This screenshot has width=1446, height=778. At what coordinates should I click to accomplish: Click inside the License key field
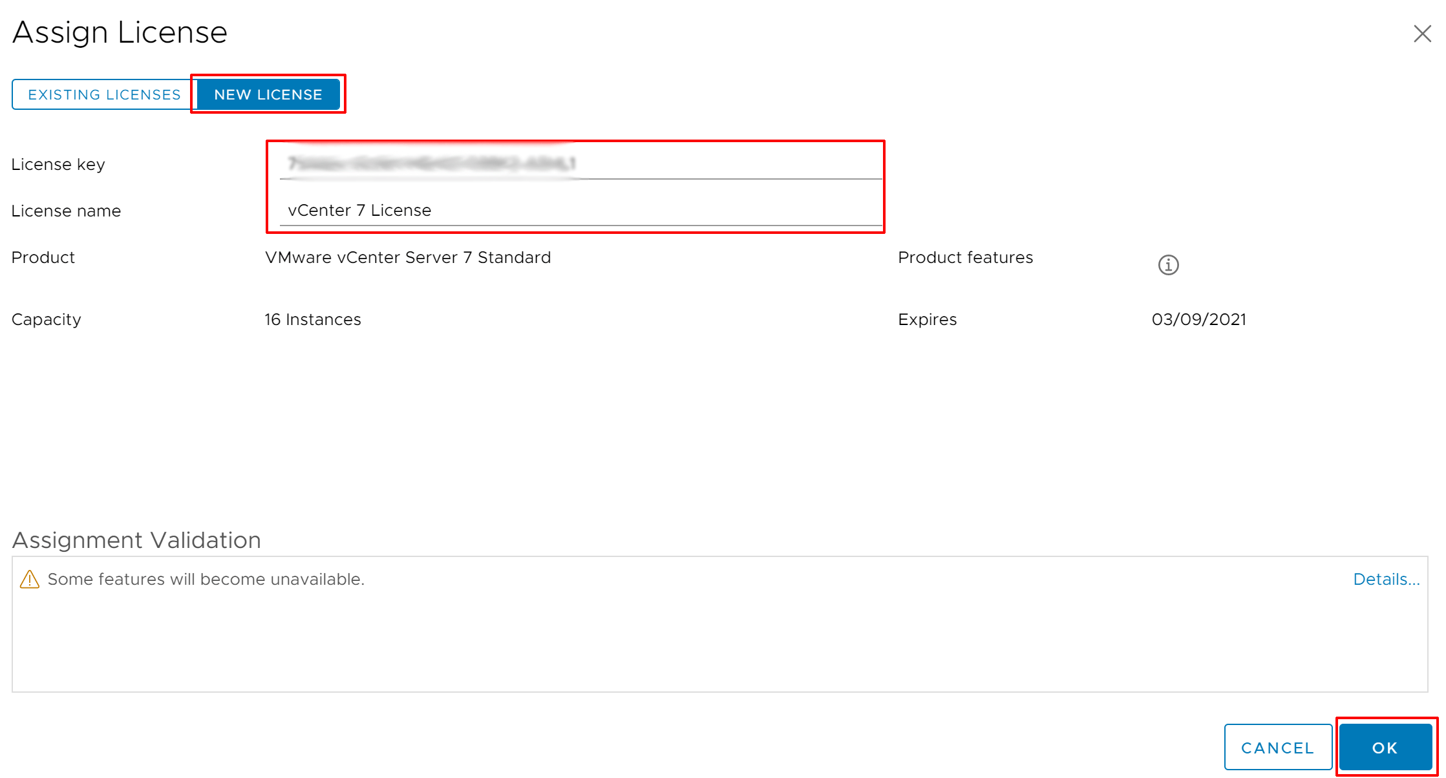575,163
